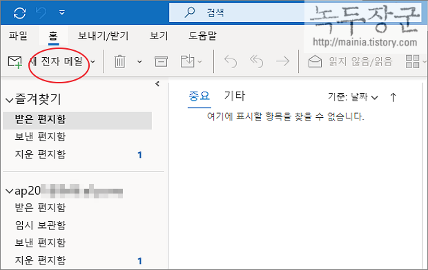Screen dimensions: 428x270
Task: Click the Move to folder icon
Action: [x=188, y=61]
